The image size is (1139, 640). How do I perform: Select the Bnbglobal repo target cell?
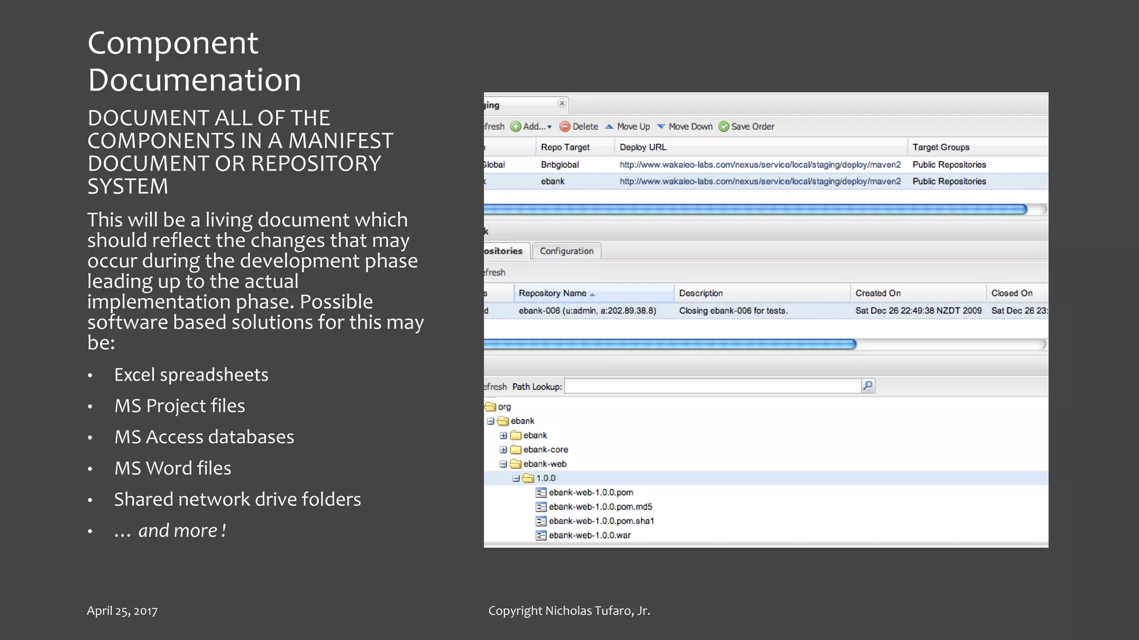click(x=560, y=165)
